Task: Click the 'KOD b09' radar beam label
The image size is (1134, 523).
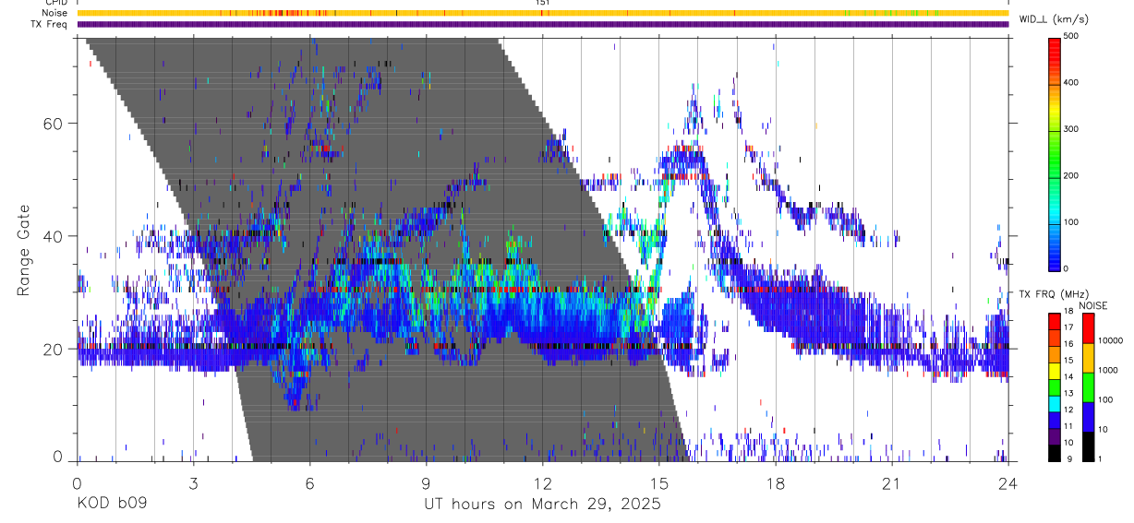Action: click(112, 505)
